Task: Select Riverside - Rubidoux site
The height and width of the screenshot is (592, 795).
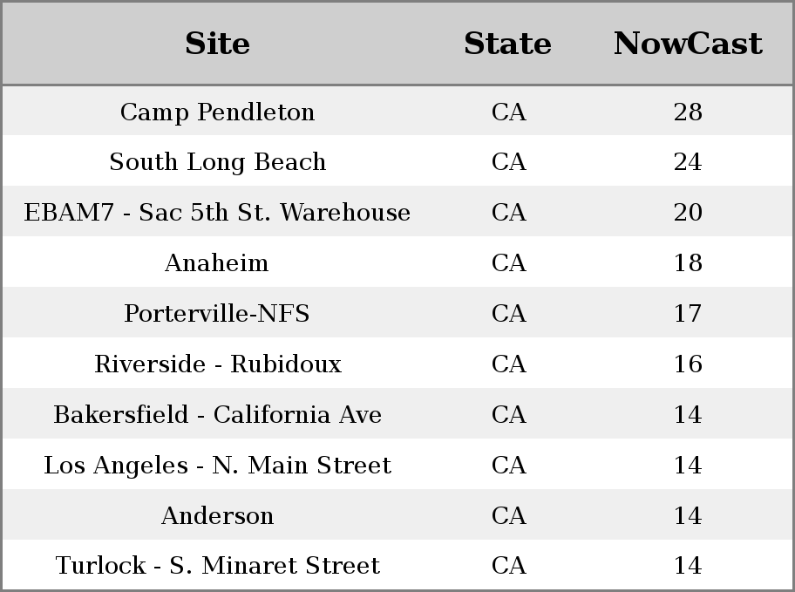Action: pyautogui.click(x=218, y=364)
